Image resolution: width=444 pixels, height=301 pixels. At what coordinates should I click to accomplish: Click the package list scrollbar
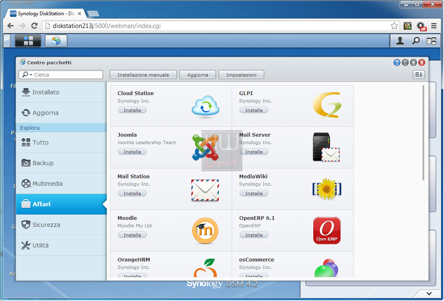(423, 133)
